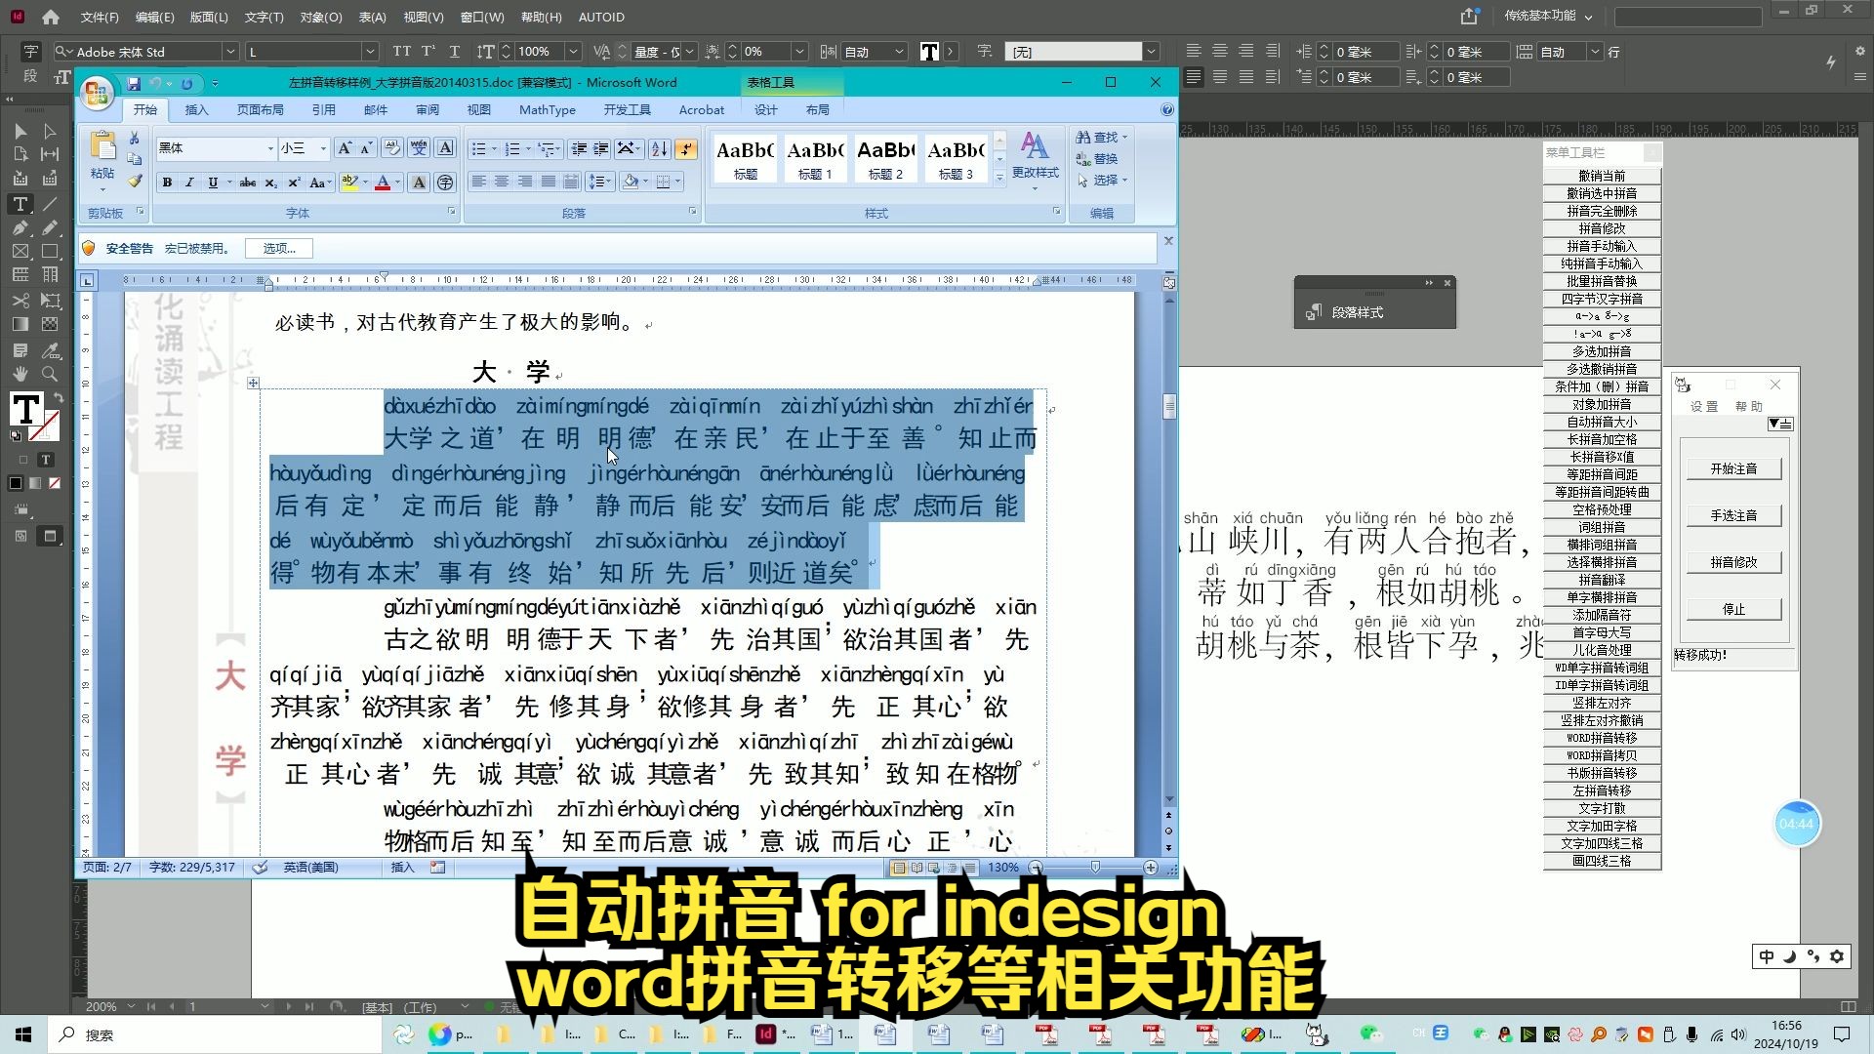The image size is (1874, 1054).
Task: Click Word yellow text highlight color swatch
Action: (x=348, y=182)
